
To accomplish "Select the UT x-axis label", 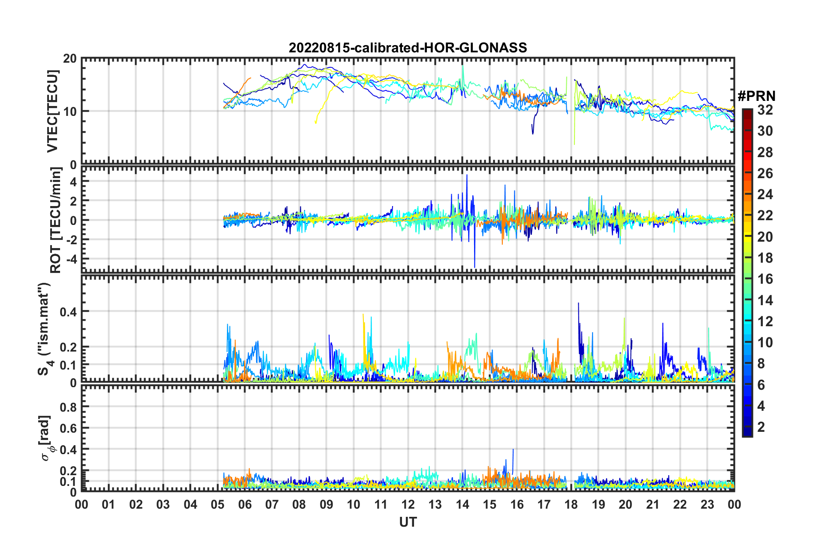I will point(408,522).
